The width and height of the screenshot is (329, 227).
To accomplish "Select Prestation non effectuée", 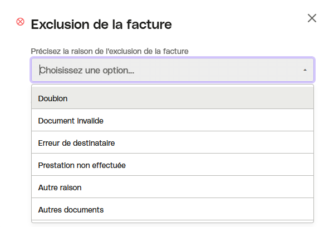I will pyautogui.click(x=172, y=165).
